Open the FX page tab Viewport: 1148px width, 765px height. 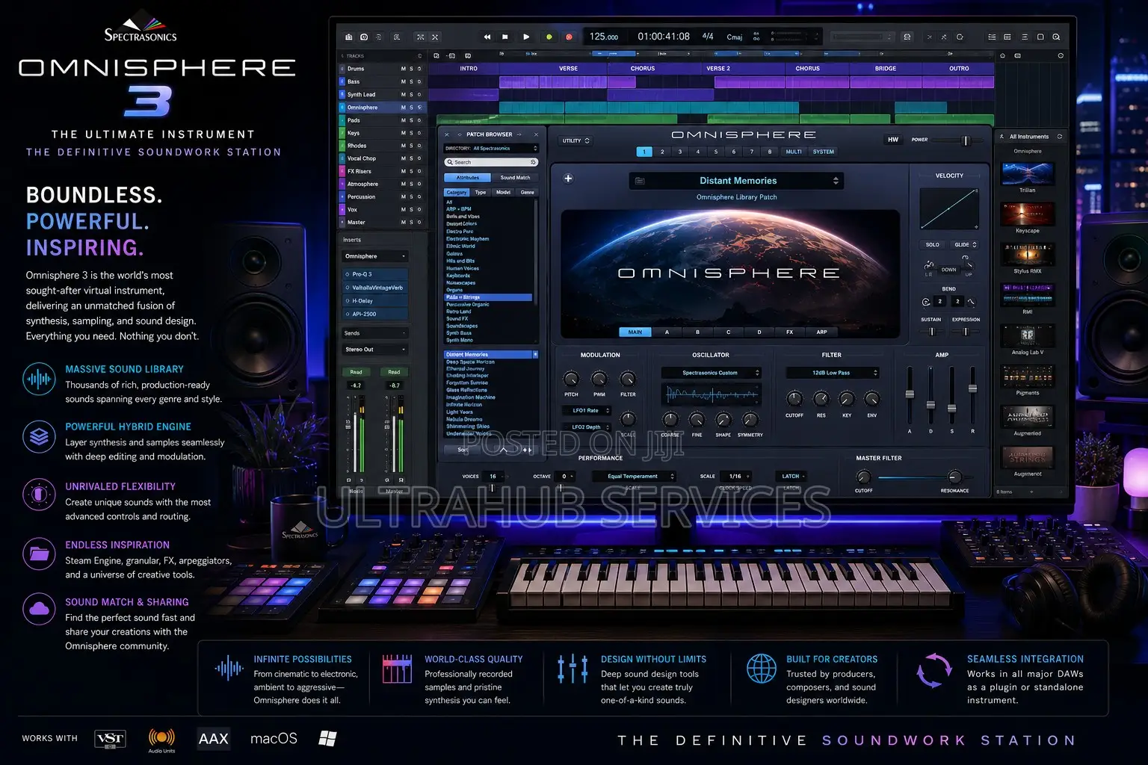click(789, 332)
